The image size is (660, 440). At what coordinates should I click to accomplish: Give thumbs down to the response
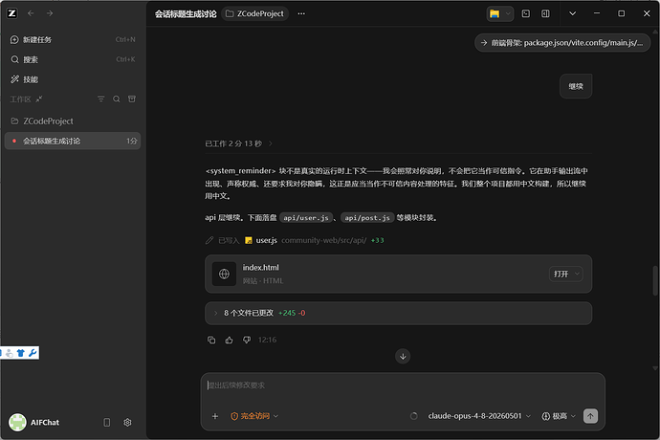coord(247,340)
